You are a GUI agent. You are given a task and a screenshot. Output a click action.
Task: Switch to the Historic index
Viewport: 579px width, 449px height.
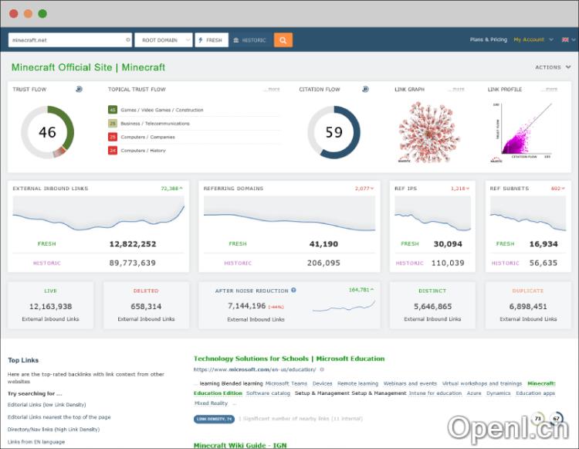[250, 40]
